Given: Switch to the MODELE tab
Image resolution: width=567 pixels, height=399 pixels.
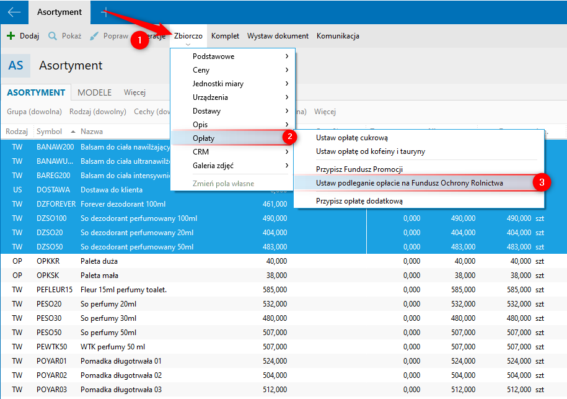Looking at the screenshot, I should (x=94, y=92).
